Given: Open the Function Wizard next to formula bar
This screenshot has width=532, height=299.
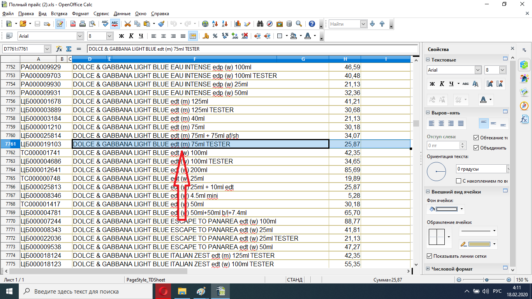Looking at the screenshot, I should tap(59, 49).
